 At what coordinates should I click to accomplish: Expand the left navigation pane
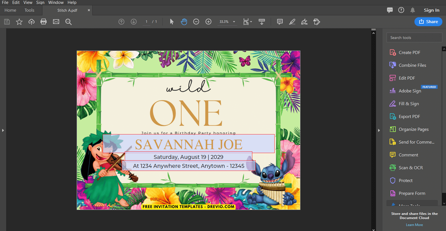pos(3,130)
